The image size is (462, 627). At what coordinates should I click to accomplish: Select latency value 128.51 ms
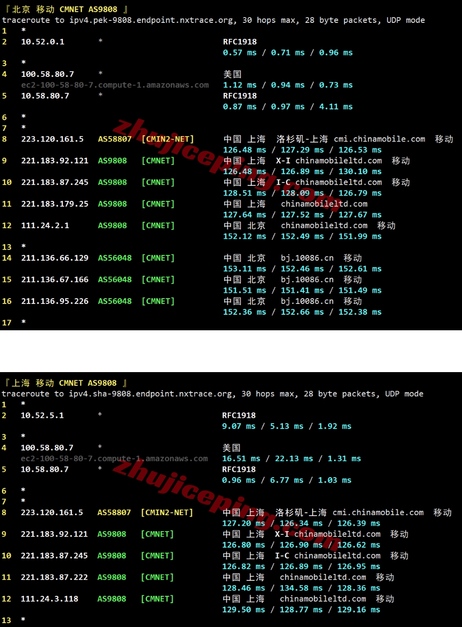coord(244,193)
